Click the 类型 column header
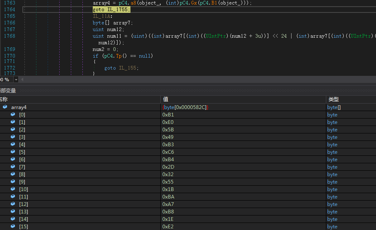The image size is (376, 230). pos(351,99)
